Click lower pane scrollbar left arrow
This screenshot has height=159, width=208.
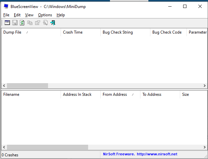(x=4, y=147)
